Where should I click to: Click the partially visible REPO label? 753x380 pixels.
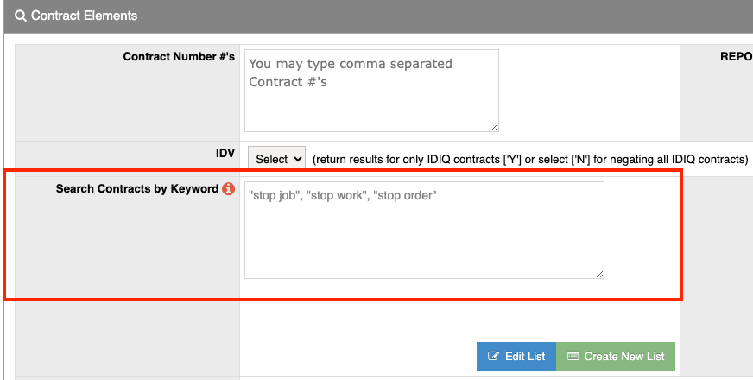pos(736,57)
